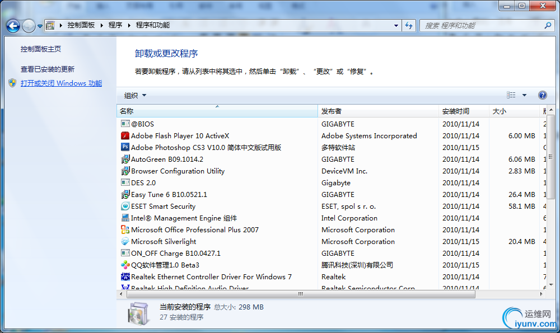The image size is (560, 333).
Task: Open the recent pages dropdown arrow
Action: 40,26
